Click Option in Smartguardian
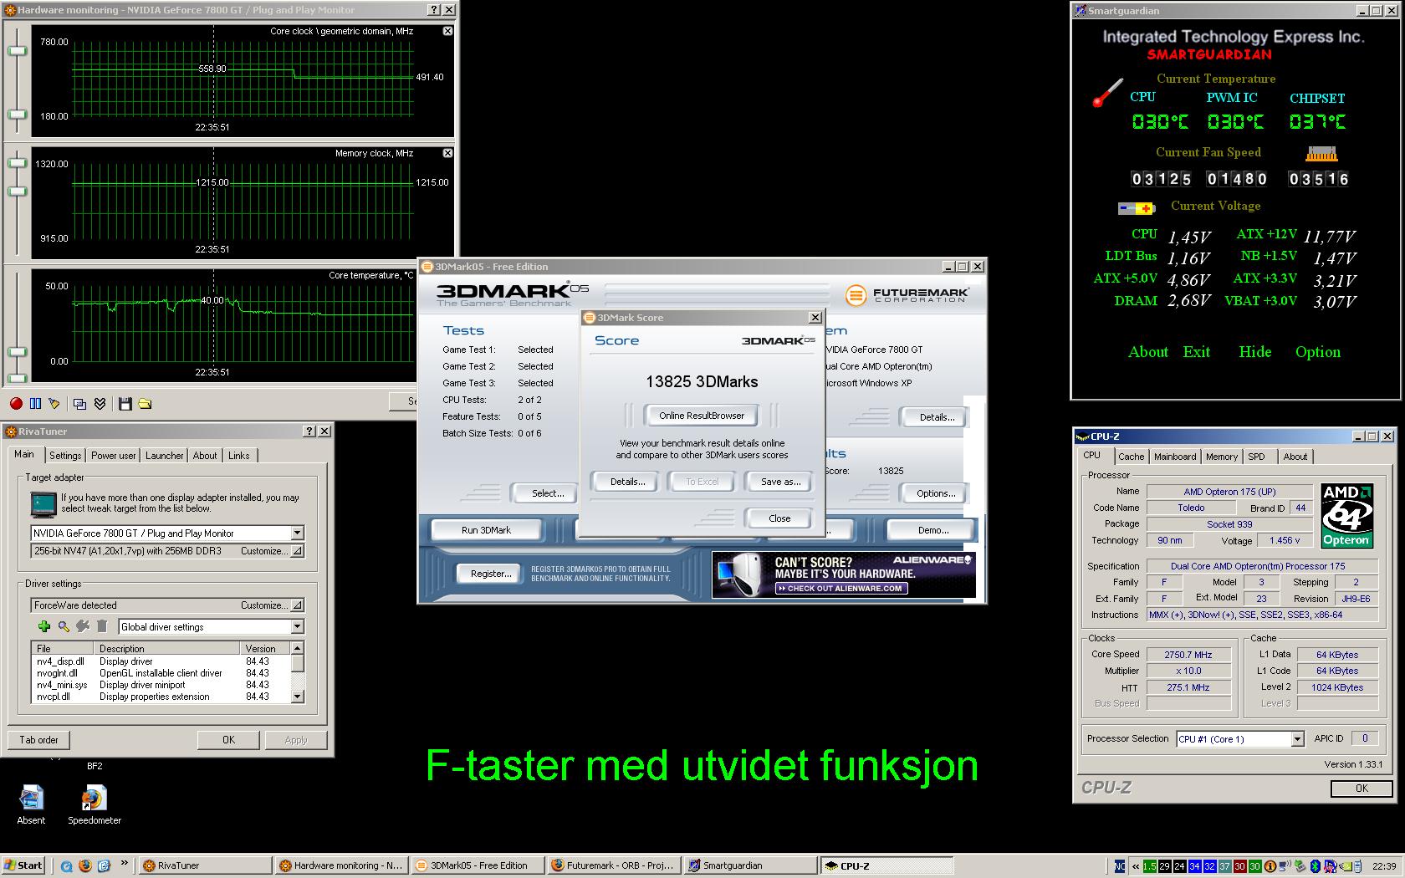Image resolution: width=1405 pixels, height=878 pixels. tap(1318, 352)
